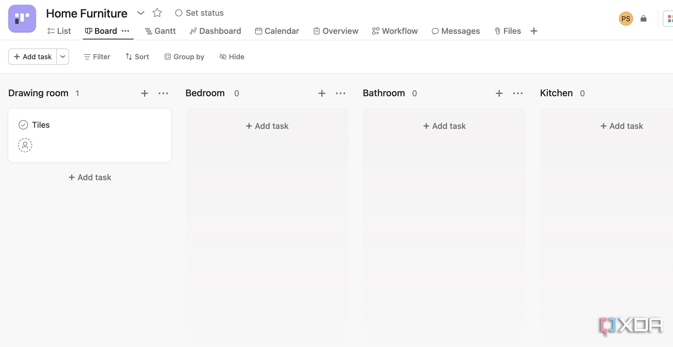Open the Filter options

click(x=97, y=57)
